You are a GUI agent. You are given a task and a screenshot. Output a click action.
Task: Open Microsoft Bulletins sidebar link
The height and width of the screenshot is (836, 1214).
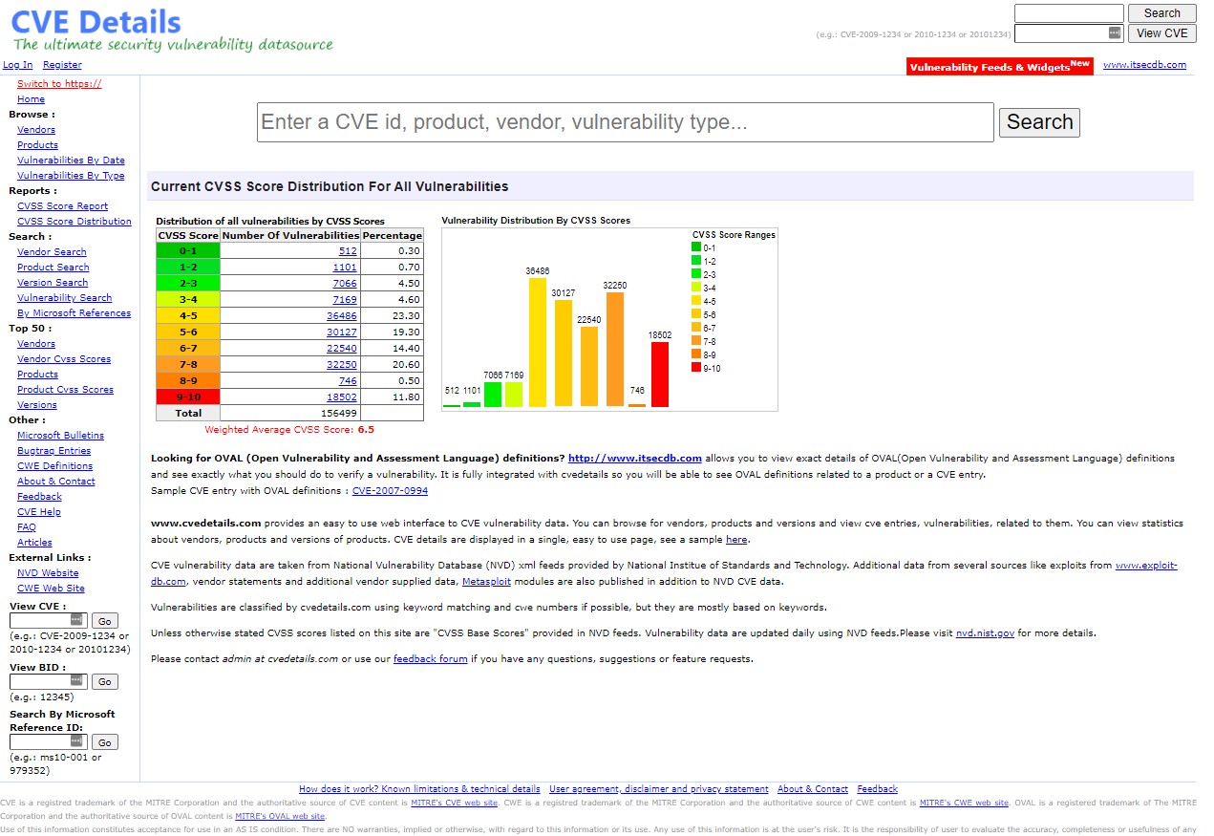point(60,436)
